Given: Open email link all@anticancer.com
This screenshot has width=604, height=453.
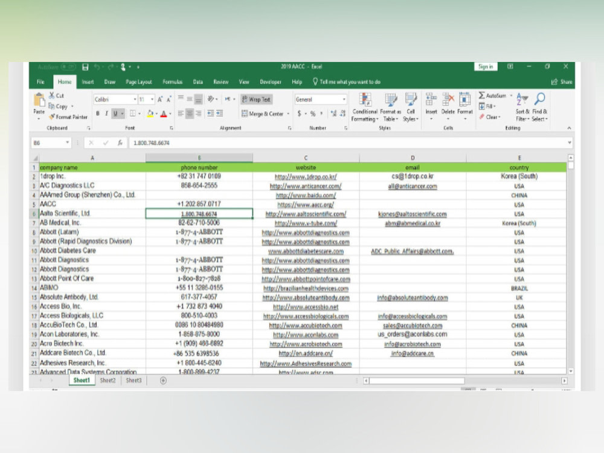Looking at the screenshot, I should 412,186.
